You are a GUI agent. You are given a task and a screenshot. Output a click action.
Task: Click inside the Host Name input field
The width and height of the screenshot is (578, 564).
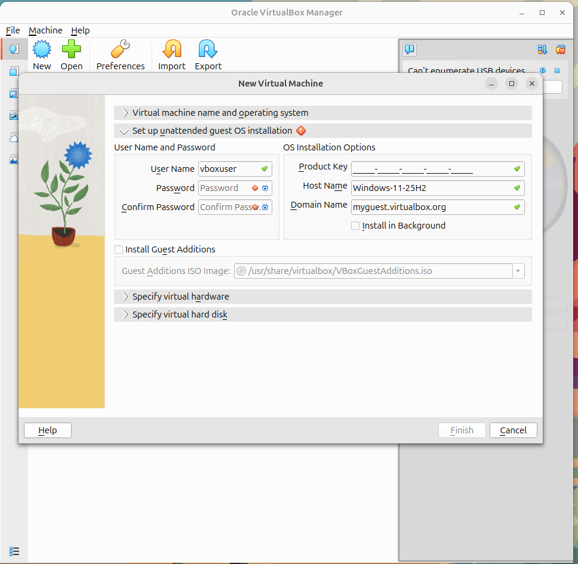coord(436,188)
